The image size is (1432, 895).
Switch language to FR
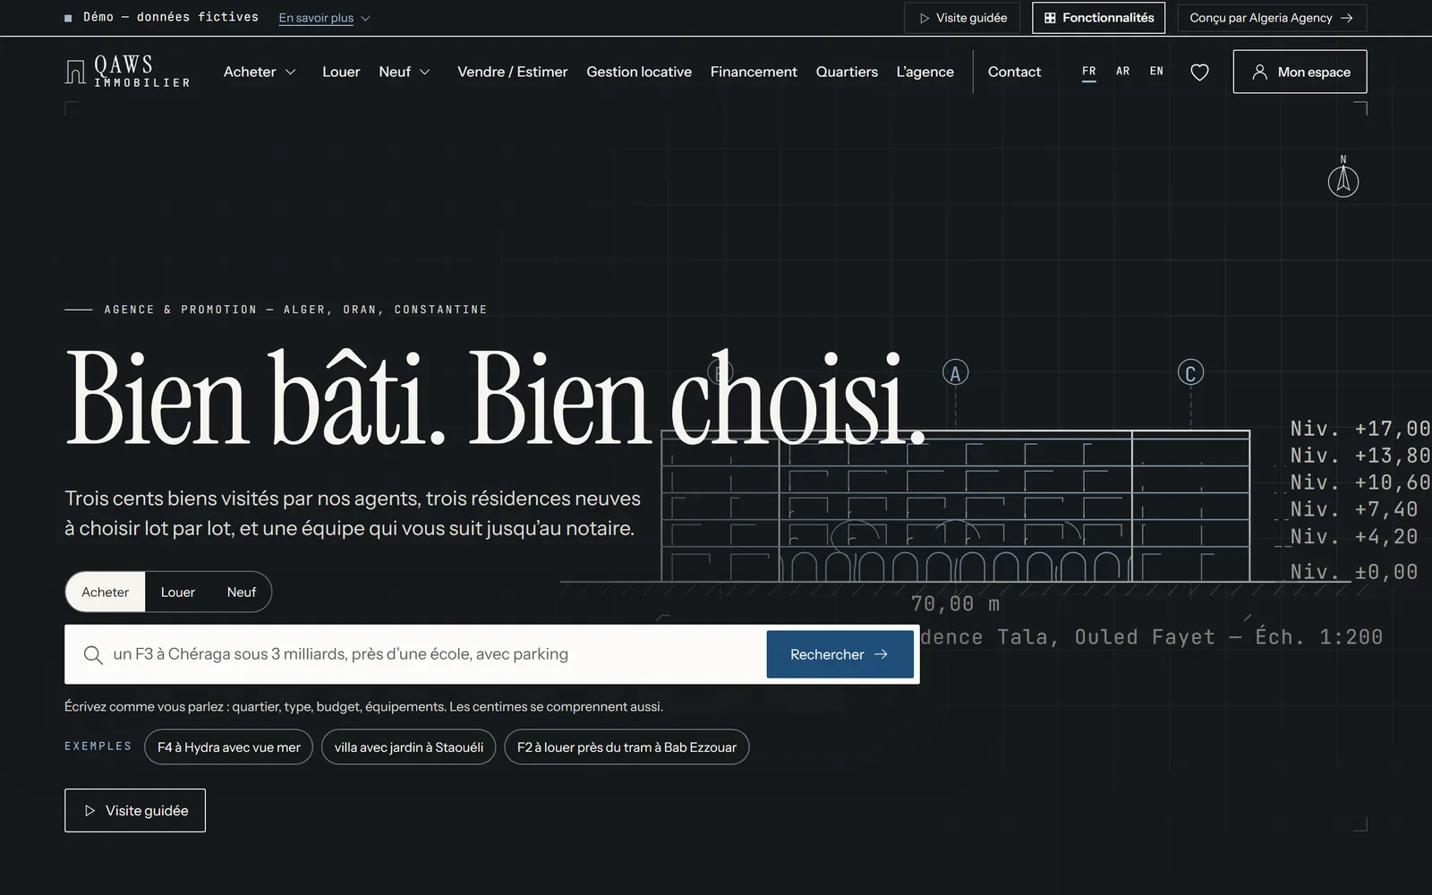click(1088, 72)
